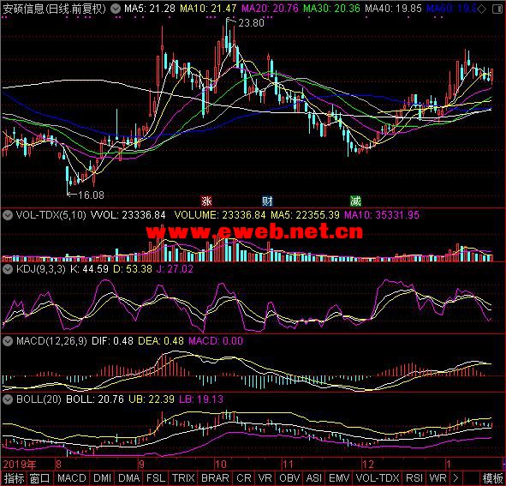The image size is (506, 486).
Task: Switch to the TRIX indicator tab
Action: coord(183,478)
